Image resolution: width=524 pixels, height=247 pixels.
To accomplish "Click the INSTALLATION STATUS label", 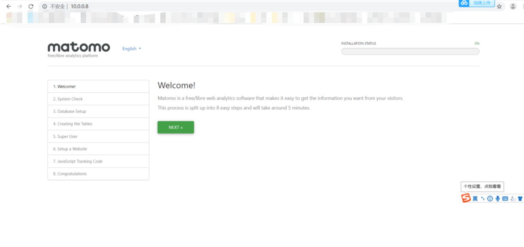I will pos(358,43).
